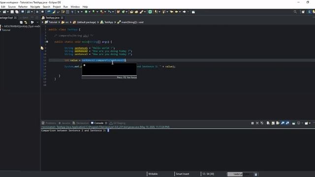
Task: Click the Last Edit Location arrow icon
Action: (x=172, y=12)
